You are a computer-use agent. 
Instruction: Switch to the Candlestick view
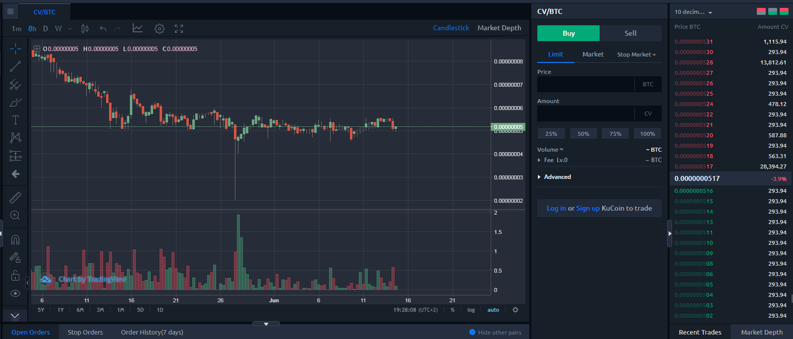tap(451, 28)
